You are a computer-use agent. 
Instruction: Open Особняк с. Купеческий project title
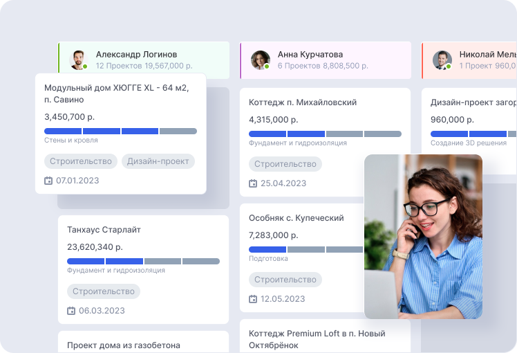click(296, 218)
